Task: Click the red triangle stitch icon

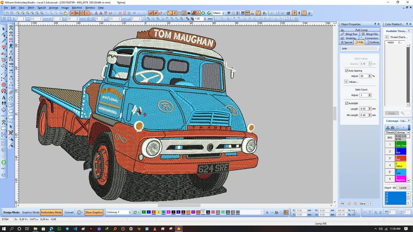Action: (101, 13)
